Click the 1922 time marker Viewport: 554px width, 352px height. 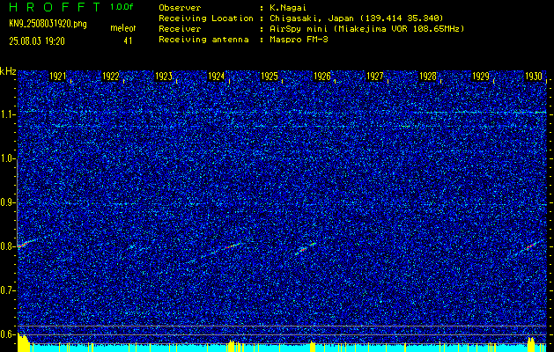coord(111,77)
